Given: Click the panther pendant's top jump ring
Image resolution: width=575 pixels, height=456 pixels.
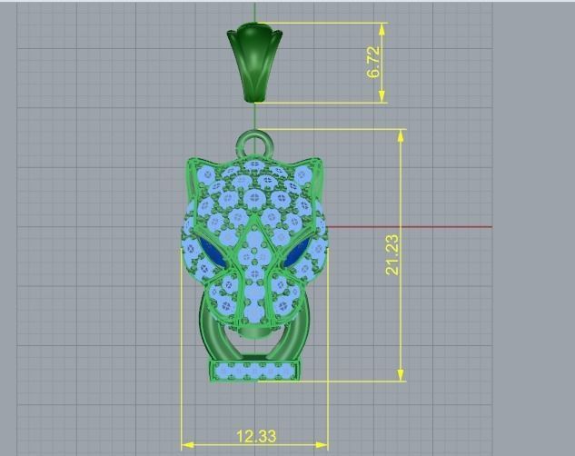Looking at the screenshot, I should pyautogui.click(x=255, y=144).
